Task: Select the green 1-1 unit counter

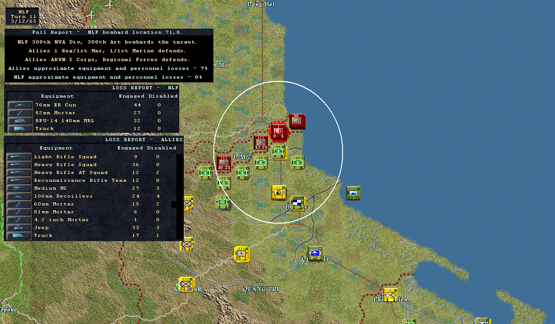Action: (x=223, y=203)
